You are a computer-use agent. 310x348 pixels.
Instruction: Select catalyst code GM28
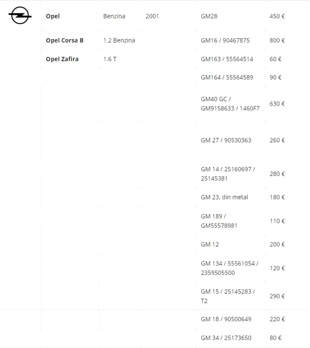(209, 16)
